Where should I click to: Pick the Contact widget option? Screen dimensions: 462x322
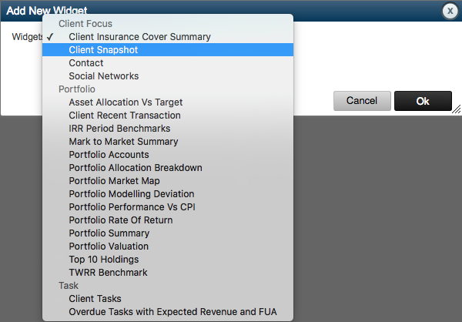pyautogui.click(x=86, y=63)
